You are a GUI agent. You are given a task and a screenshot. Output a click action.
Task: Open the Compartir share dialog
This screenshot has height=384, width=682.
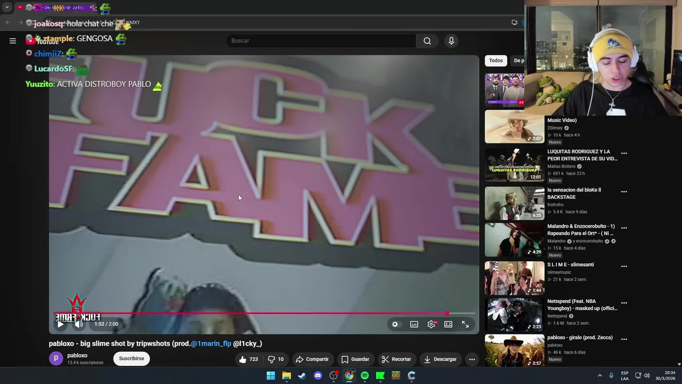(312, 359)
